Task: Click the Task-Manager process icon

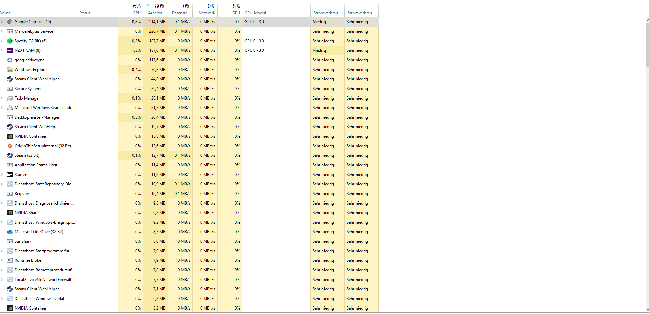Action: (x=10, y=98)
